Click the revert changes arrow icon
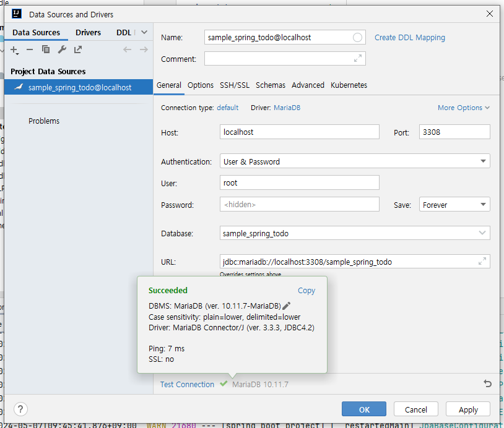Screen dimensions: 504x428 487,383
